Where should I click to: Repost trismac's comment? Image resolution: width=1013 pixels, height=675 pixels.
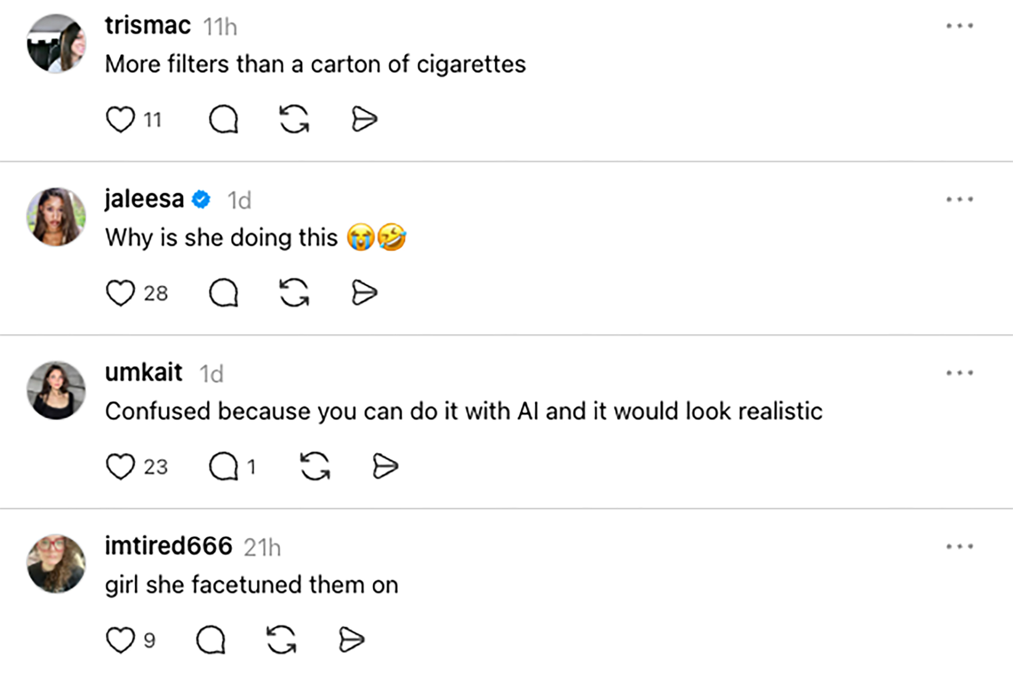tap(294, 120)
